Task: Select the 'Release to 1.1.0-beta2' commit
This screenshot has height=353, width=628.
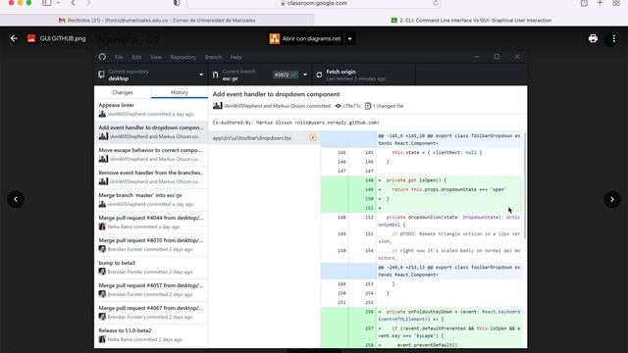Action: tap(151, 335)
